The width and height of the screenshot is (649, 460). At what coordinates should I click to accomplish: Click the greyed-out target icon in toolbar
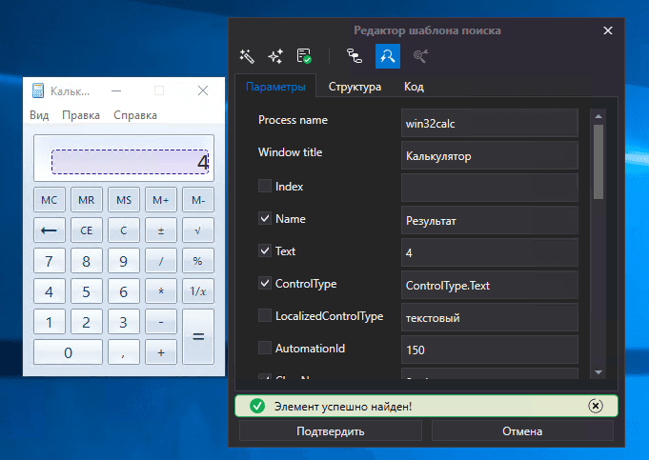[419, 56]
